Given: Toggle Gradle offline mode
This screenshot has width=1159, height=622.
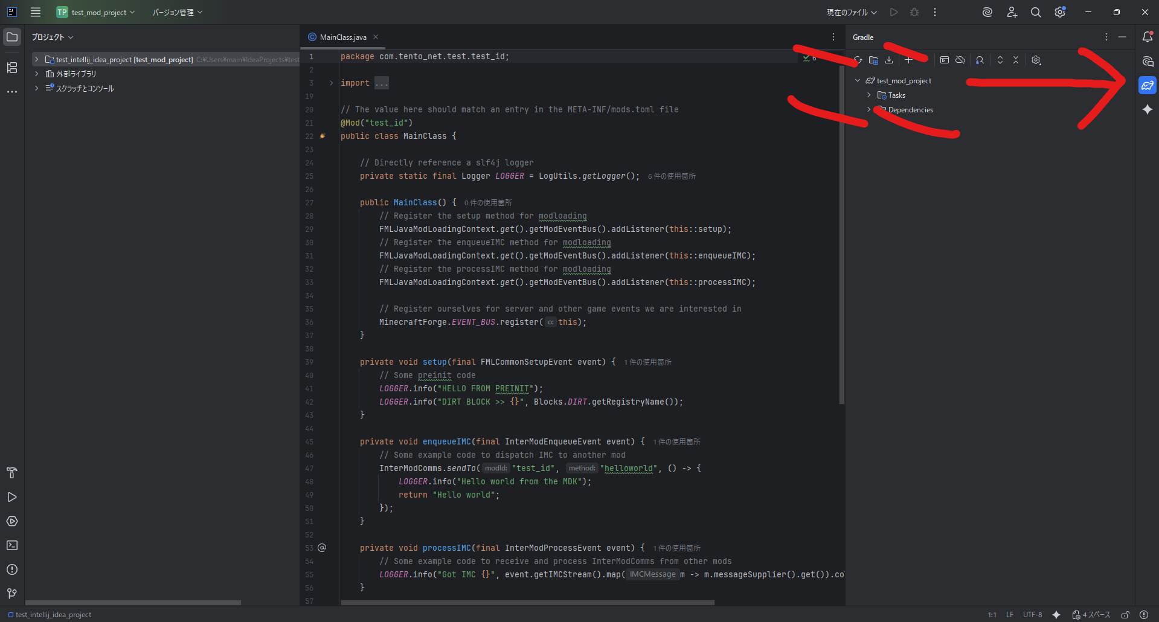Looking at the screenshot, I should tap(960, 60).
